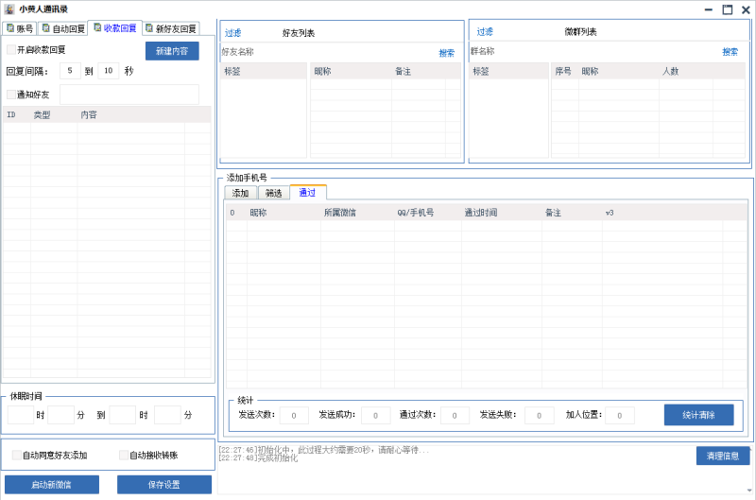Viewport: 756px width, 500px height.
Task: Open the 筛选 tab
Action: [x=273, y=193]
